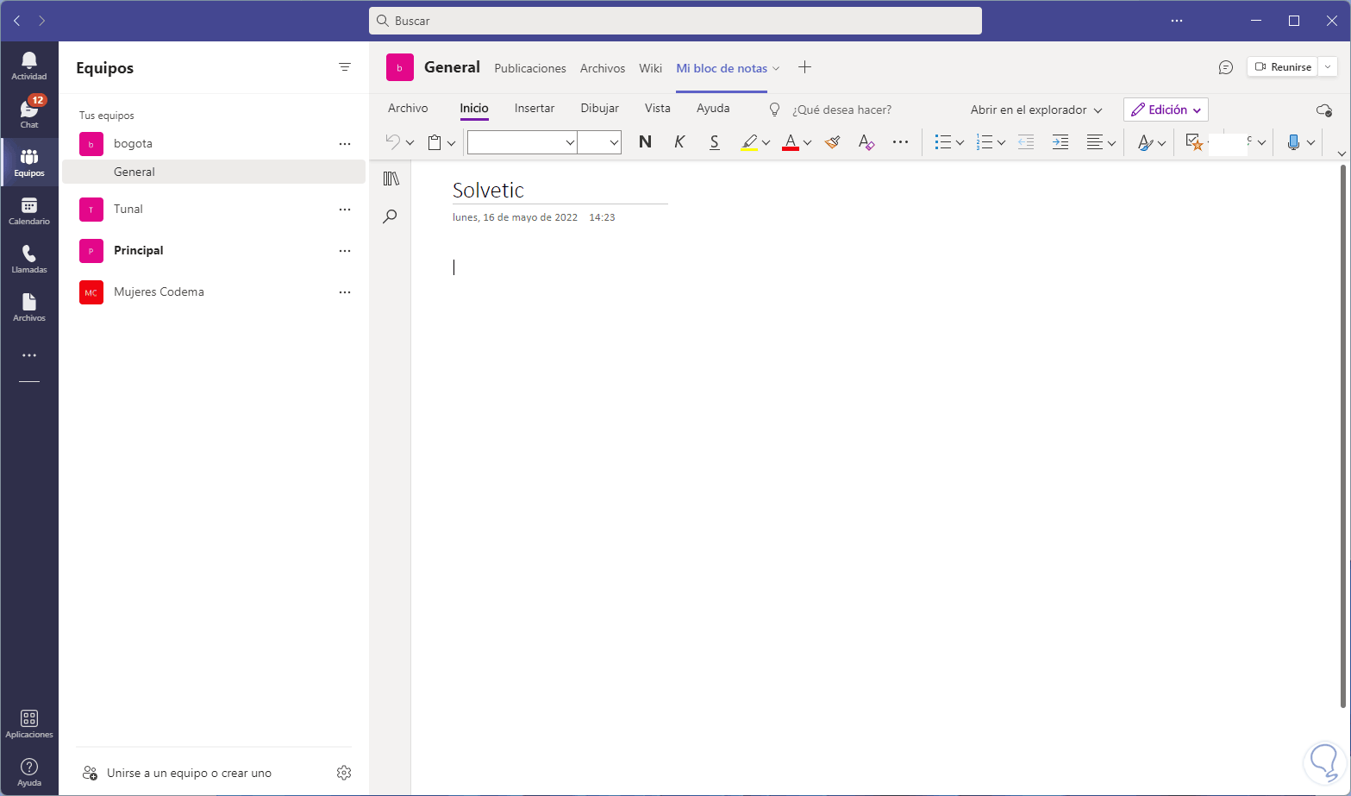Open team management settings gear
The height and width of the screenshot is (796, 1351).
pos(344,773)
